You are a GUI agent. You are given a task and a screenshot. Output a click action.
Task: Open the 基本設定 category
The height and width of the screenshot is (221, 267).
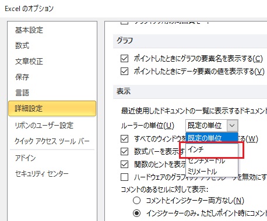(x=29, y=30)
